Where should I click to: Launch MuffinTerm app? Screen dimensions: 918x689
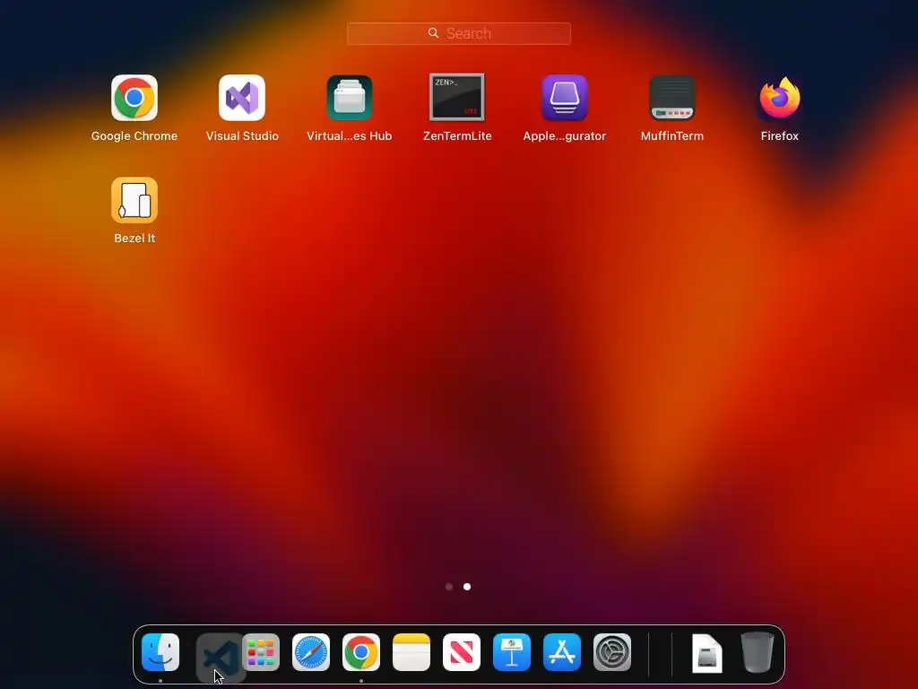(x=672, y=98)
